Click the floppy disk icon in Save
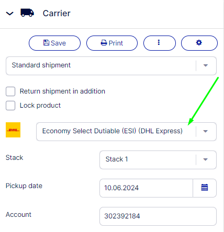 pyautogui.click(x=46, y=42)
